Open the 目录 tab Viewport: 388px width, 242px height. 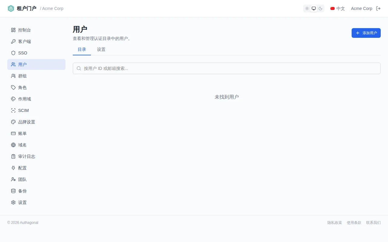[x=82, y=50]
